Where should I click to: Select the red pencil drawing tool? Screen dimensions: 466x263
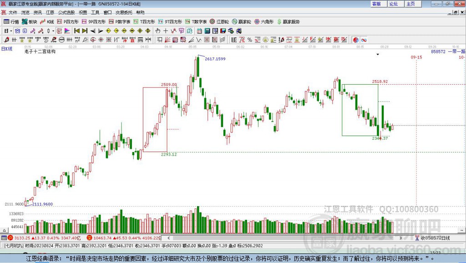[6, 40]
